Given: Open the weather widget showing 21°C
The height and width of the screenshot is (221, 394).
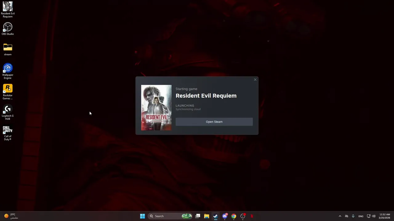Looking at the screenshot, I should click(x=11, y=216).
